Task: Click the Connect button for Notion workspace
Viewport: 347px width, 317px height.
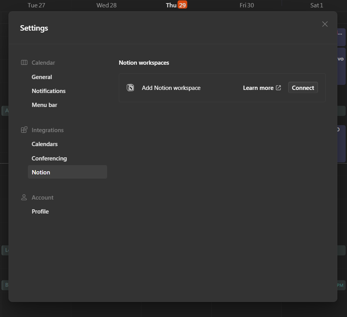Action: tap(303, 88)
